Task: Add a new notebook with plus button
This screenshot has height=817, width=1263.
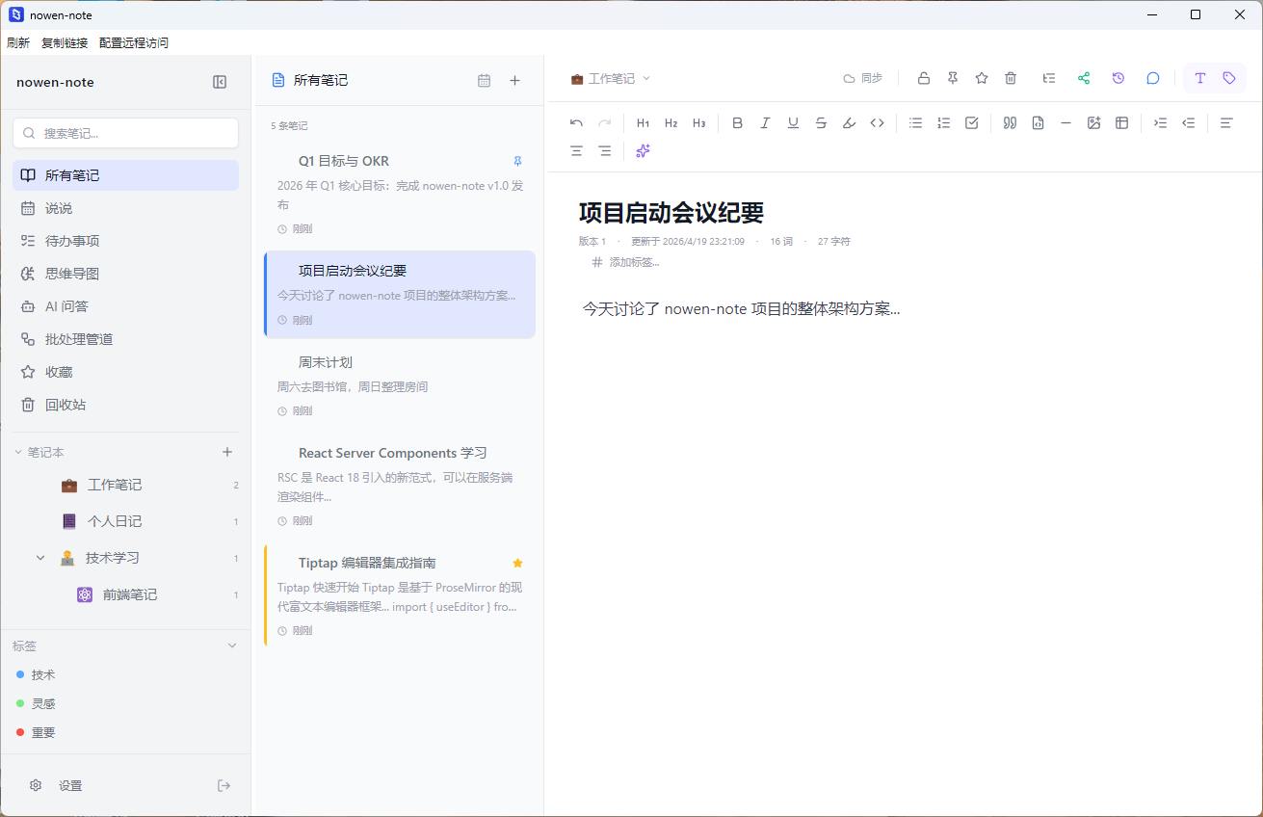Action: 227,452
